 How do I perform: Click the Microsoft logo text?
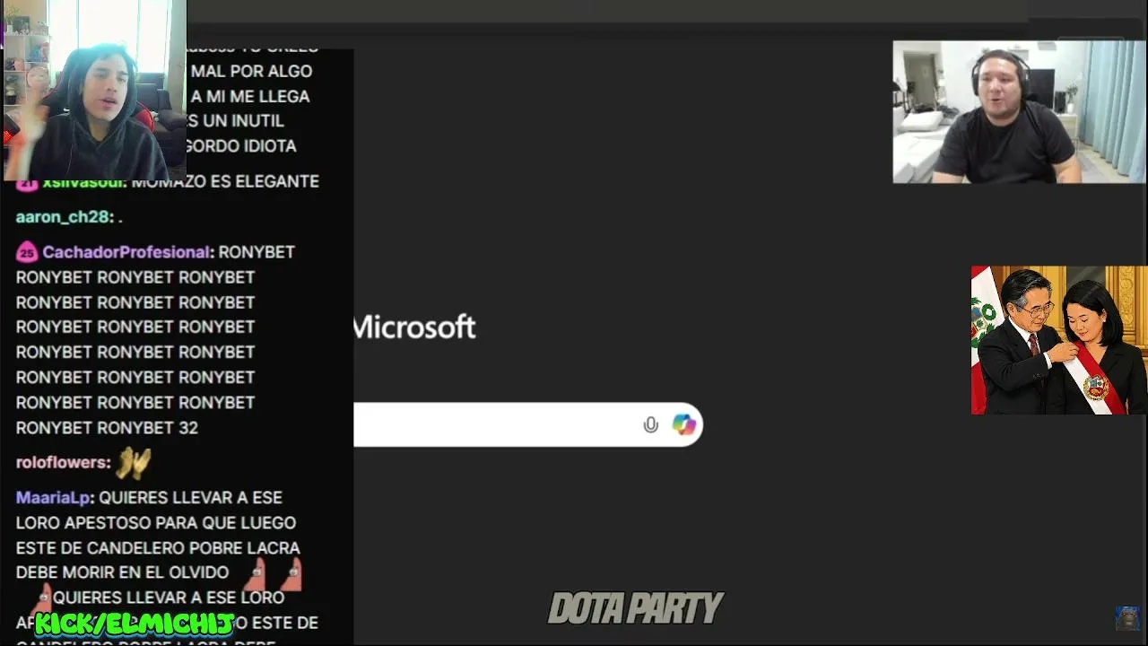(x=413, y=327)
